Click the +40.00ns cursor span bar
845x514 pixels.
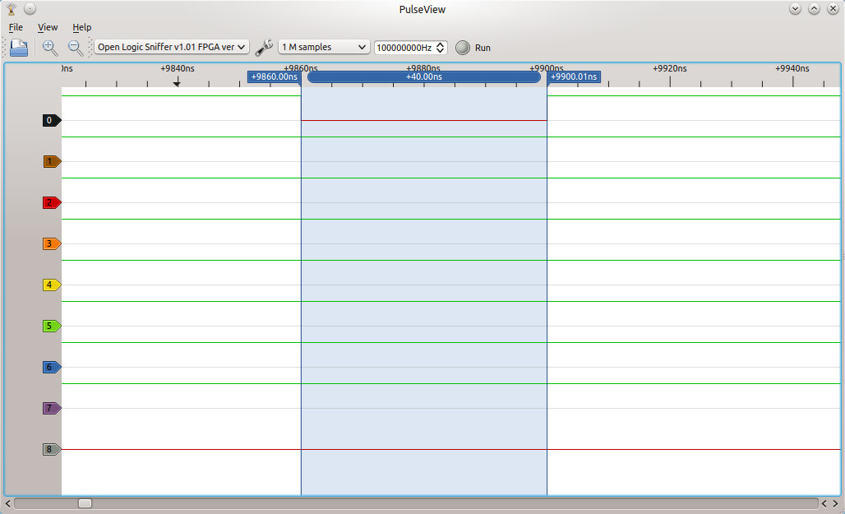(424, 76)
